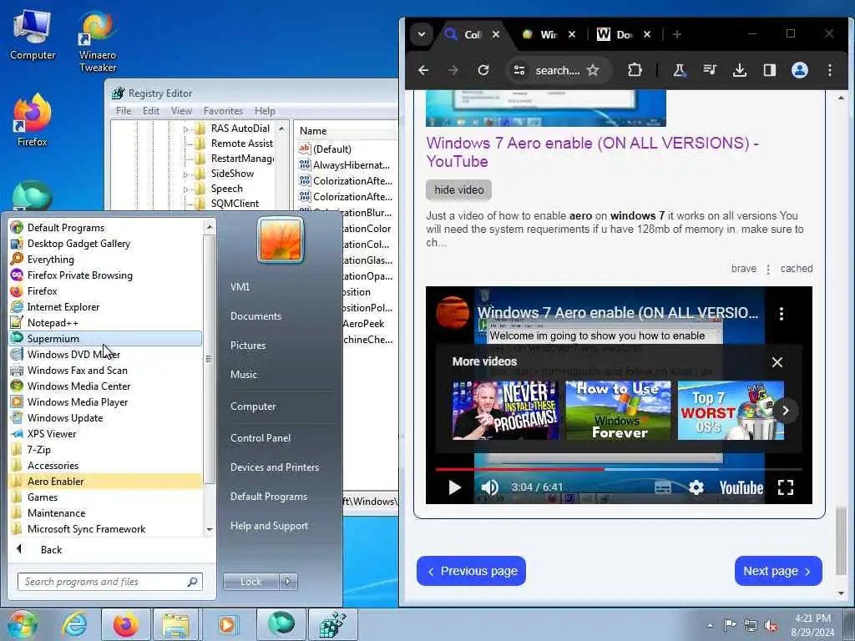The height and width of the screenshot is (641, 855).
Task: Click Start orb on taskbar
Action: point(22,624)
